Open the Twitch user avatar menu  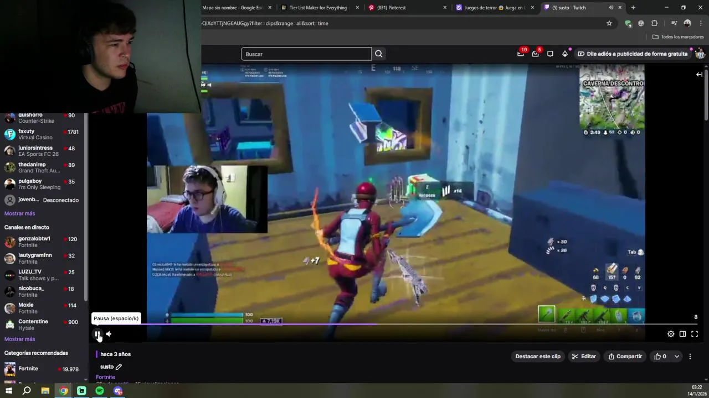coord(700,54)
